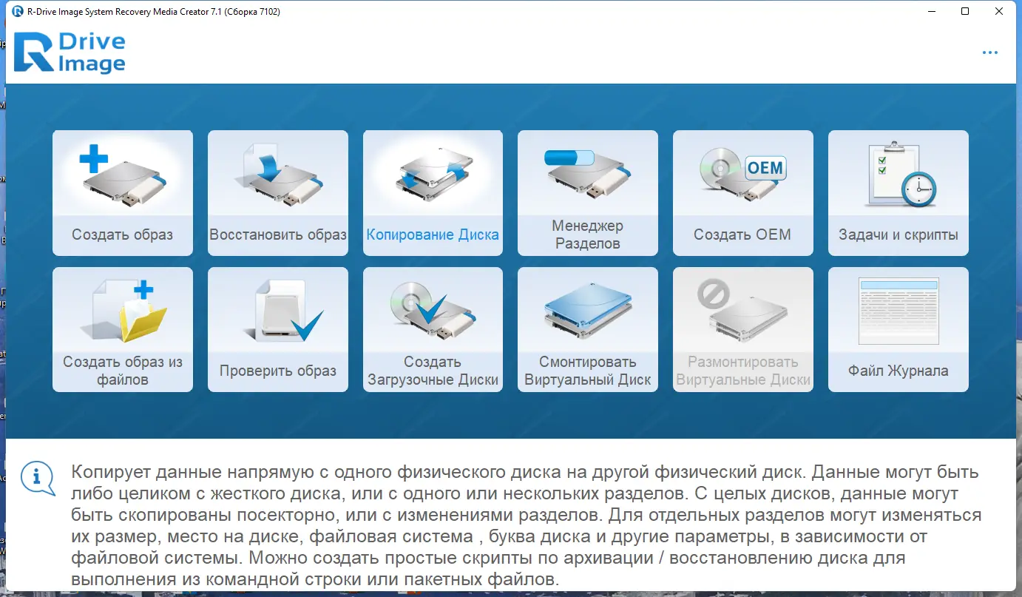This screenshot has height=597, width=1022.
Task: Open Задачи и скрипты
Action: coord(899,193)
